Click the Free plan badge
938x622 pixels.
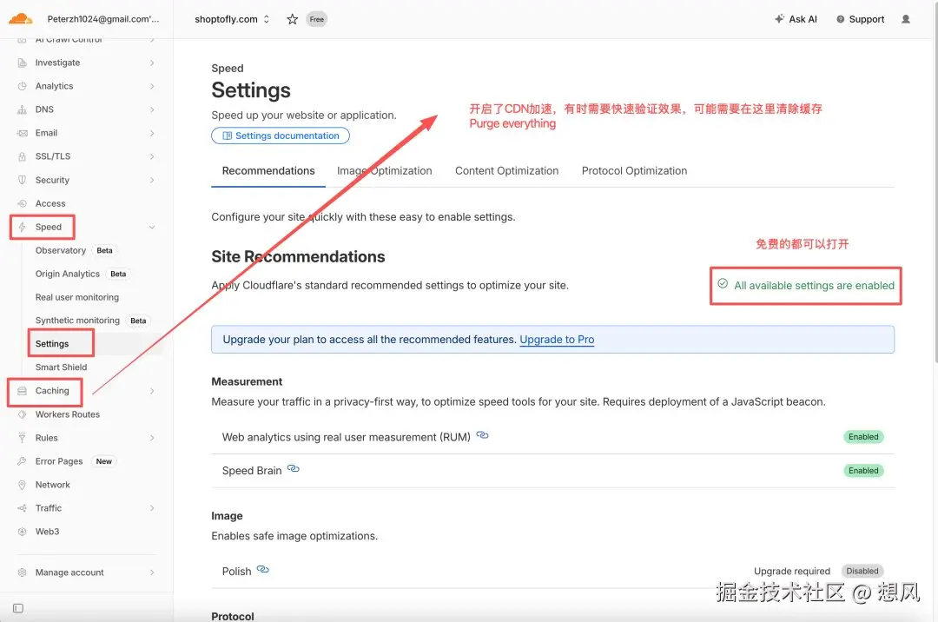click(x=316, y=19)
